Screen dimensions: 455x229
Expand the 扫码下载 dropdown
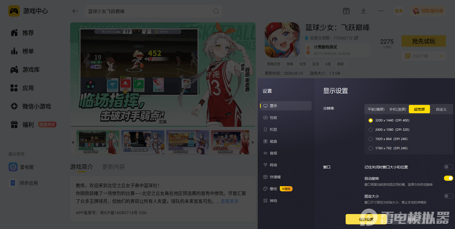[442, 56]
